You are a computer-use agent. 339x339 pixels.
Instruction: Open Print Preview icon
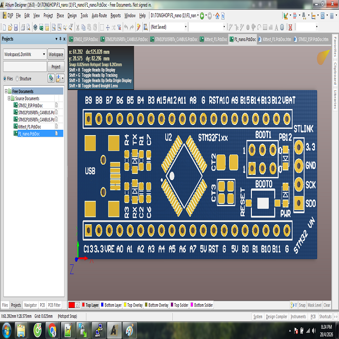[x=28, y=27]
